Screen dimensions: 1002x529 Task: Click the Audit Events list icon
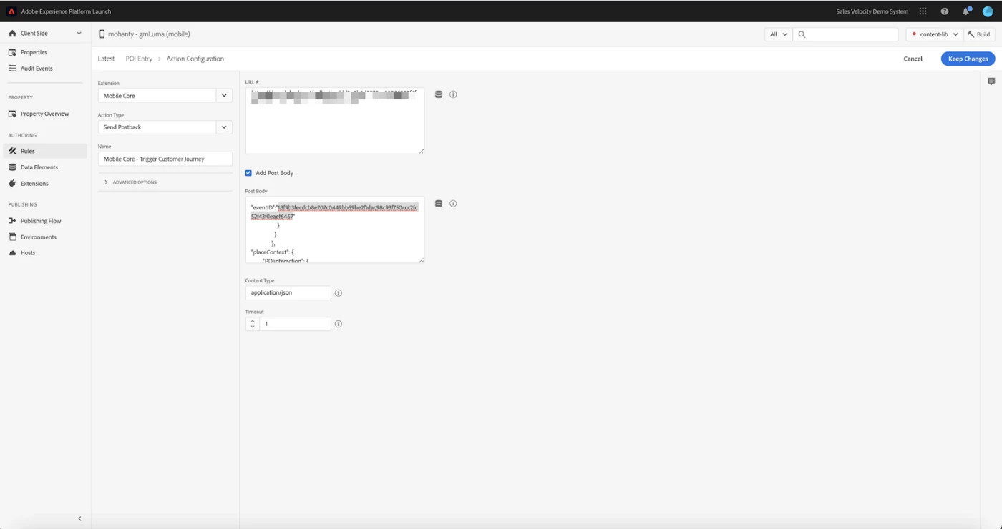(12, 69)
